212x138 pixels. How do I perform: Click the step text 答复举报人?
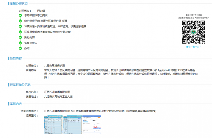tap(31, 43)
